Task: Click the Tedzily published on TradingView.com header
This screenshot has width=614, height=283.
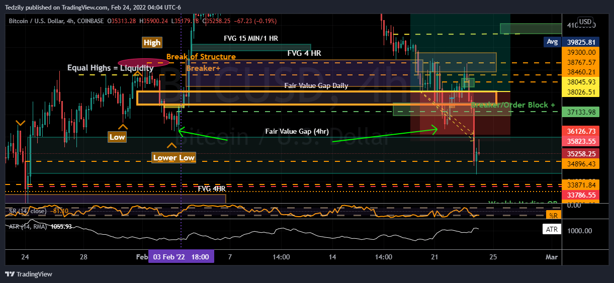Action: (94, 8)
